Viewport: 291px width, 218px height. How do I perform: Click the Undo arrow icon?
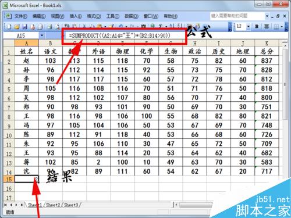coord(121,26)
